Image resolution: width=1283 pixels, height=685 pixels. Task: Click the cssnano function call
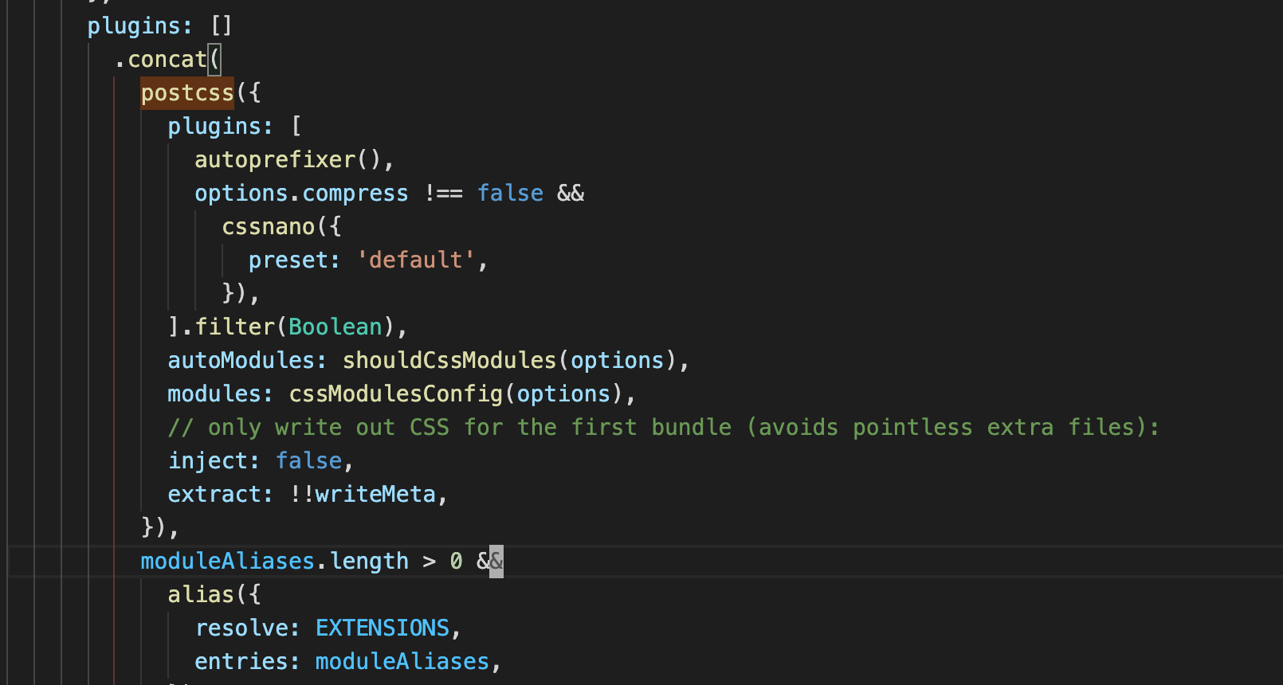(x=269, y=227)
